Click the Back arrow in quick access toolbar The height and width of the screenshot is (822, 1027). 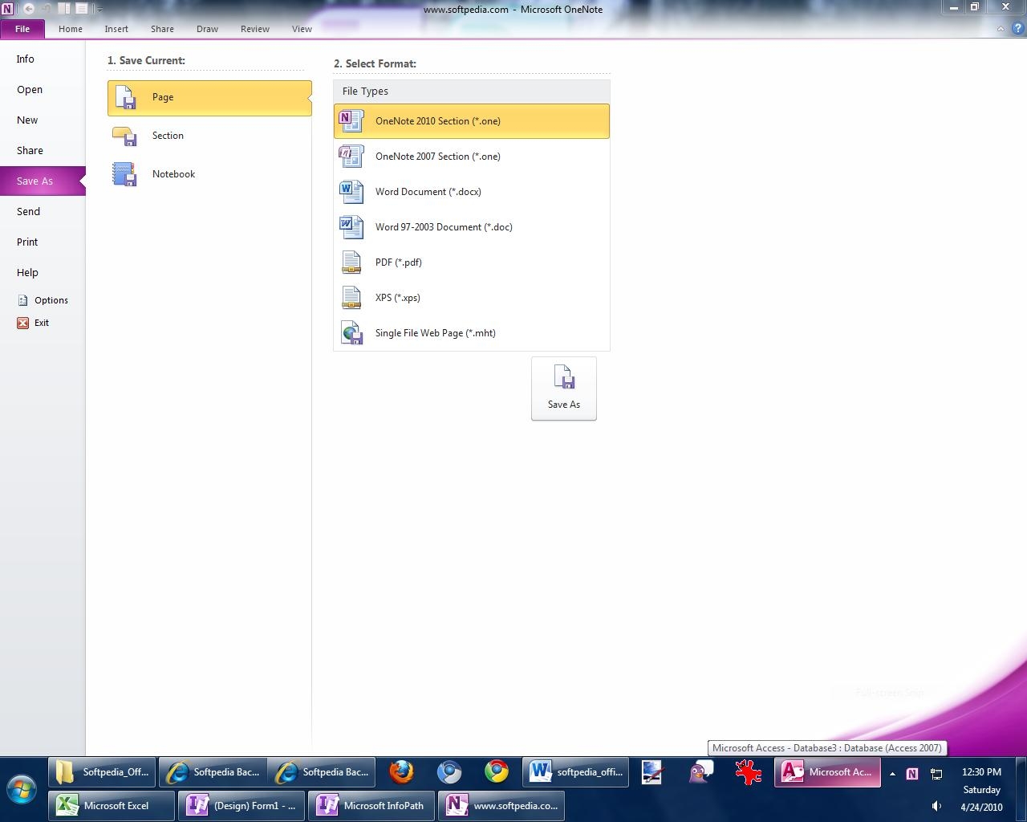28,9
